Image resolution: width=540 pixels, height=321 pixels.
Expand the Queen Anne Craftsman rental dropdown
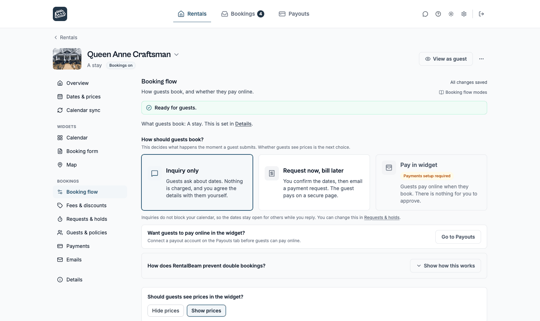coord(176,55)
